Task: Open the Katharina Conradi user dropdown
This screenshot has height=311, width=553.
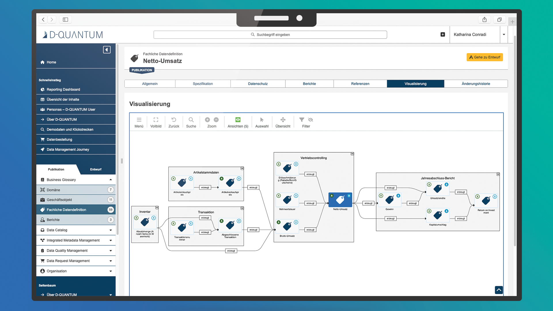Action: point(504,35)
